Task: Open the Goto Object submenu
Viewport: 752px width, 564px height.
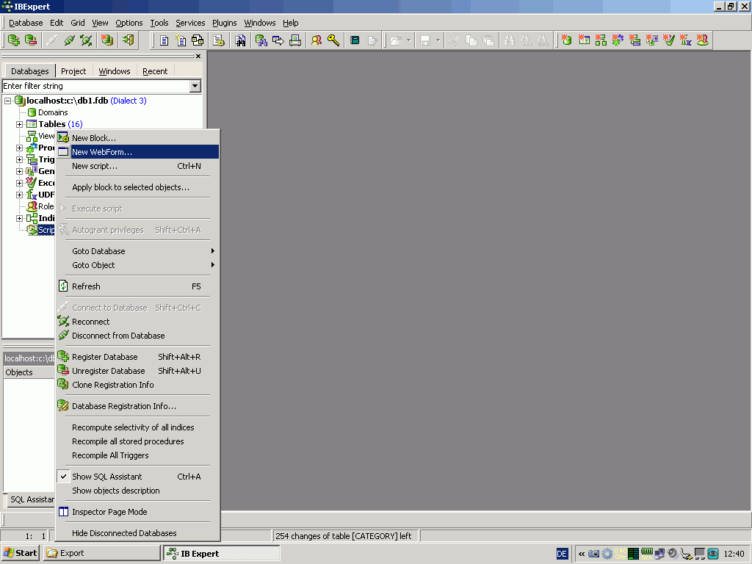Action: (x=137, y=265)
